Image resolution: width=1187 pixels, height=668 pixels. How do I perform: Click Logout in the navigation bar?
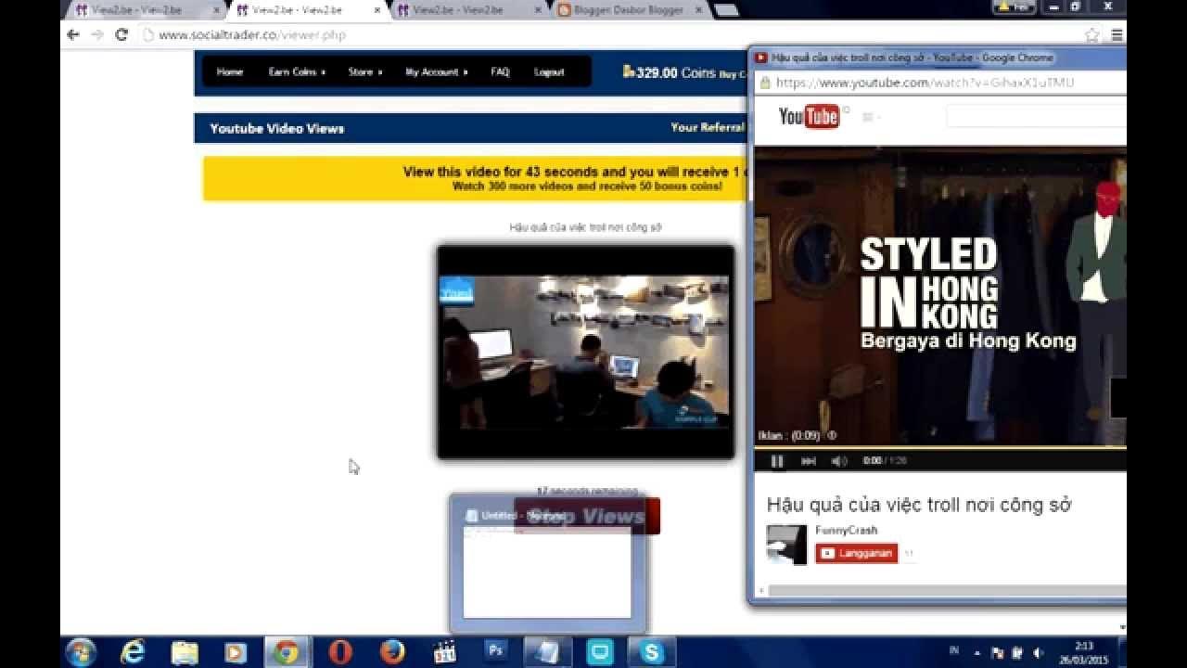[x=549, y=71]
